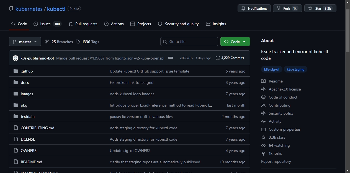
Task: Open the images folder
Action: [x=27, y=94]
